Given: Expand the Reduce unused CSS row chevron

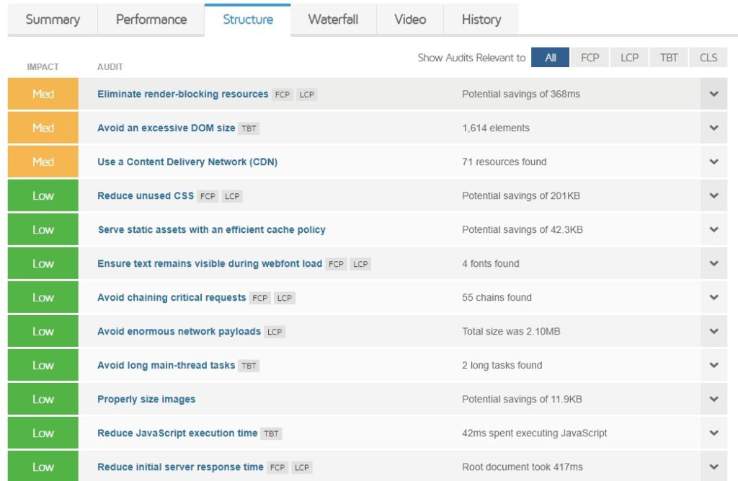Looking at the screenshot, I should 714,195.
